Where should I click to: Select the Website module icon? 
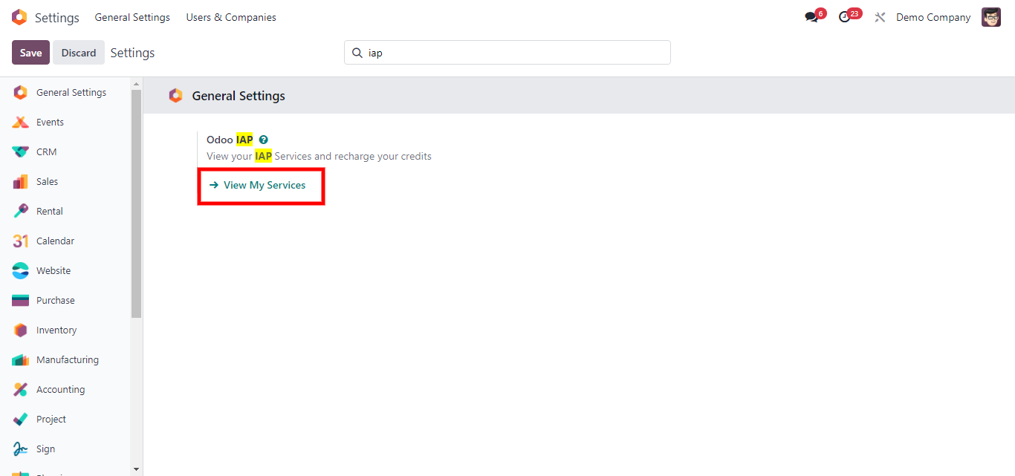pos(21,271)
